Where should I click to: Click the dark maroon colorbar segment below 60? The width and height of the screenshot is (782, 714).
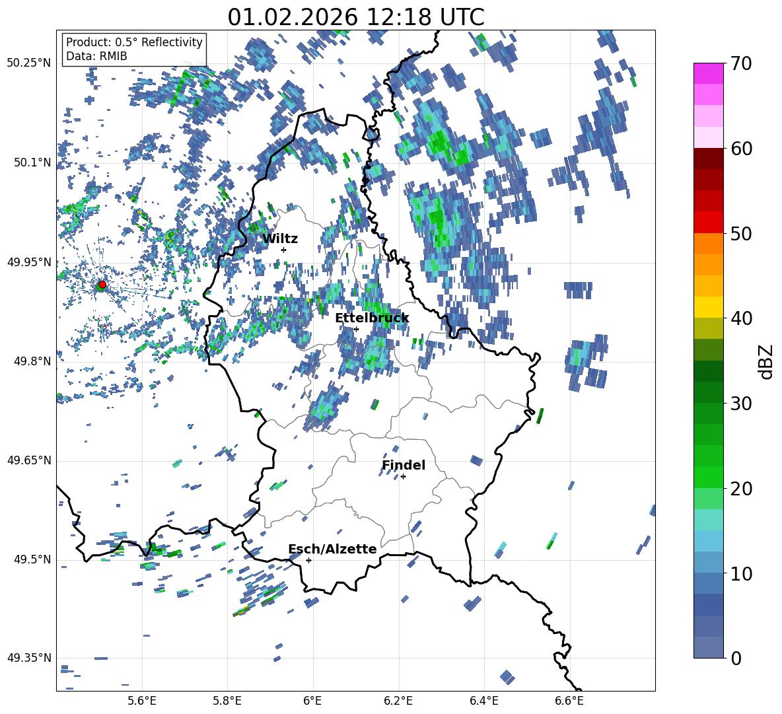click(x=708, y=159)
